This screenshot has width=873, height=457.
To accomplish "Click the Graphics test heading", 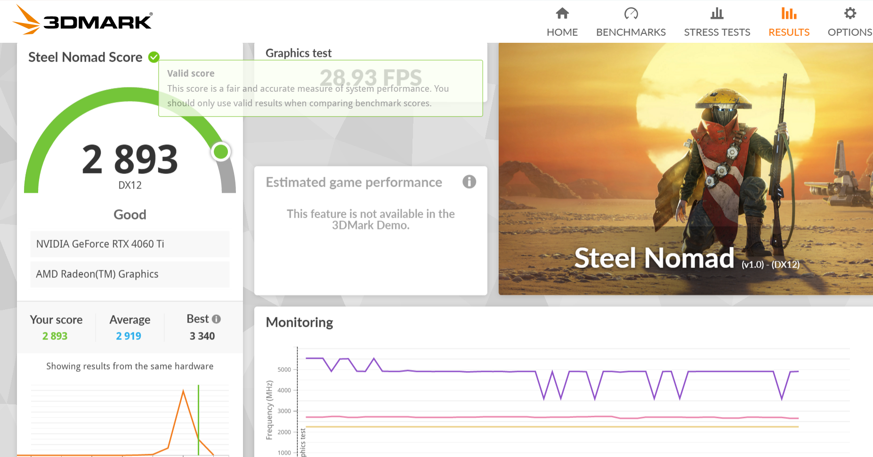I will [x=299, y=53].
